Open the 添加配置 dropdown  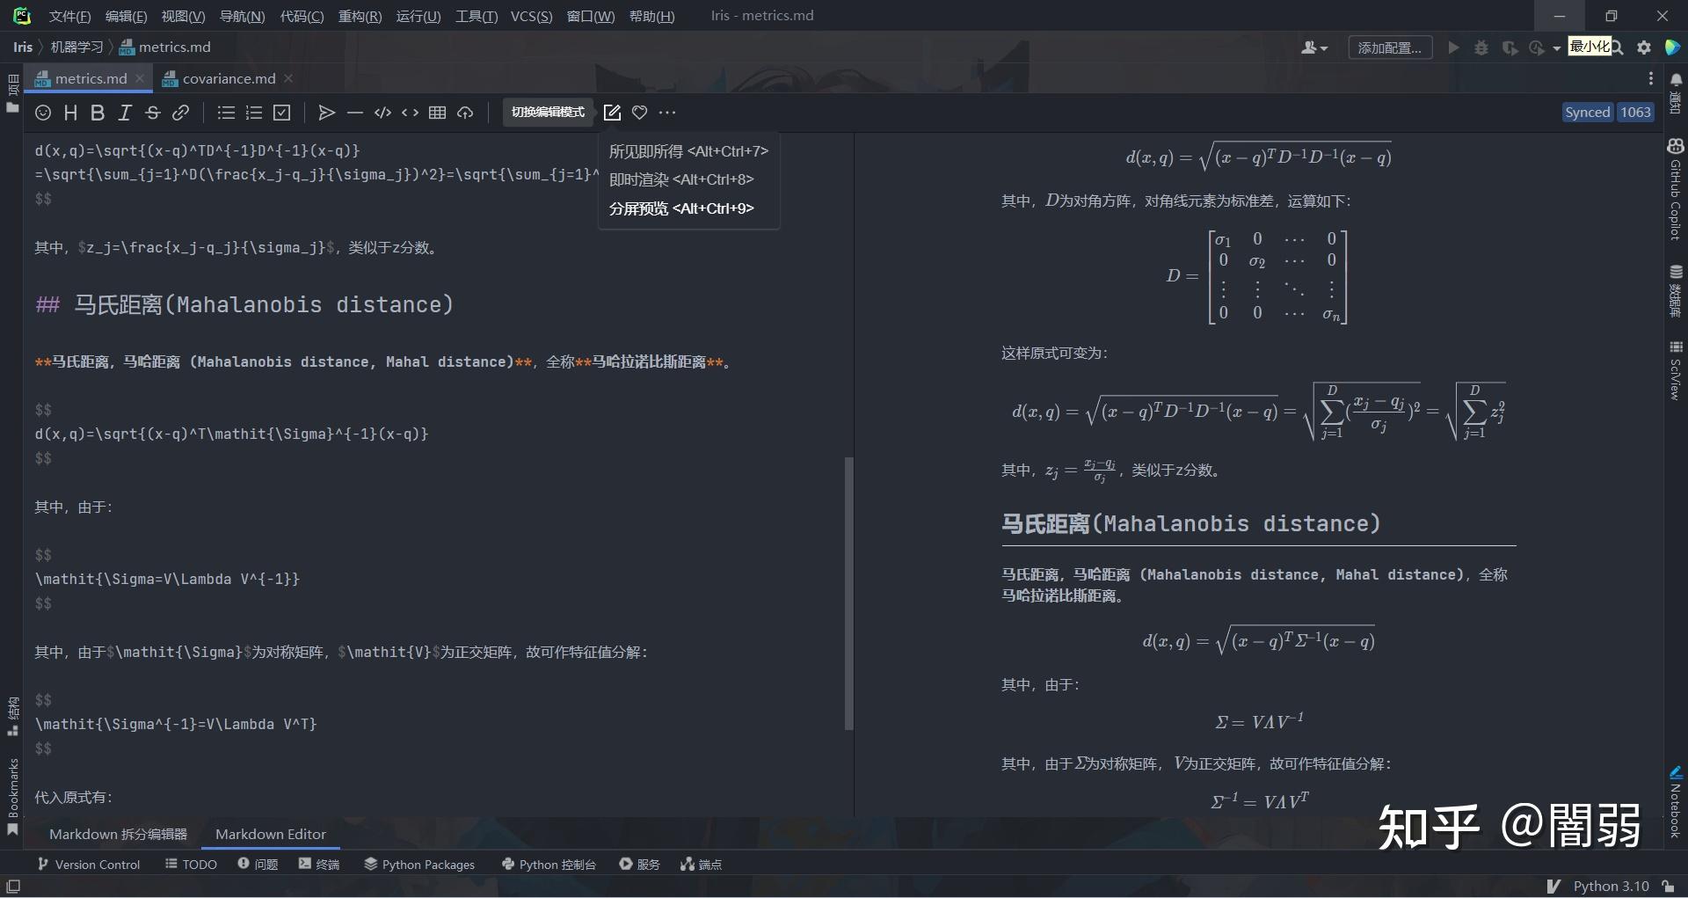click(1389, 47)
